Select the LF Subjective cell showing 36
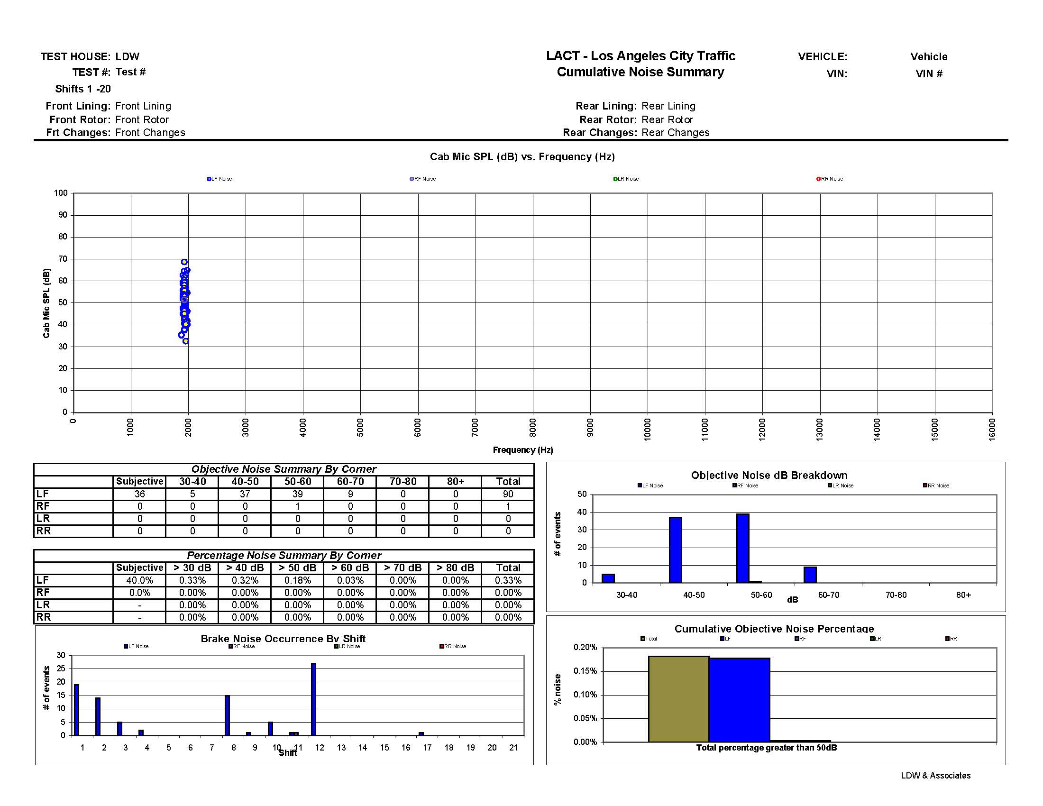 point(139,494)
